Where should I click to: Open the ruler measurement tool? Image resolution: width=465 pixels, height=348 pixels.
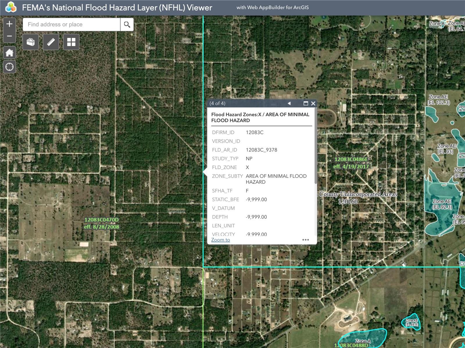[51, 42]
